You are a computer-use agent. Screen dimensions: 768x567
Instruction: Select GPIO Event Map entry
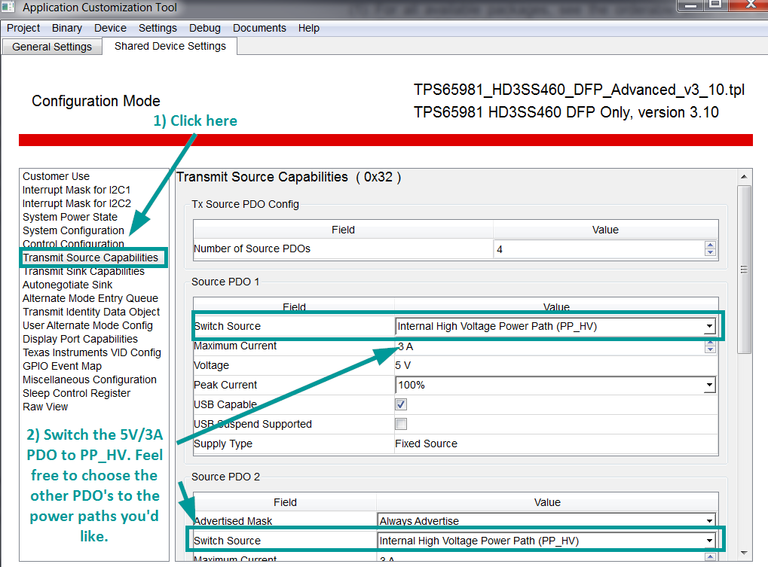(63, 366)
